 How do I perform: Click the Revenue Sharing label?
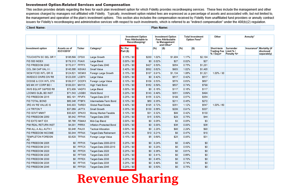(x=128, y=179)
